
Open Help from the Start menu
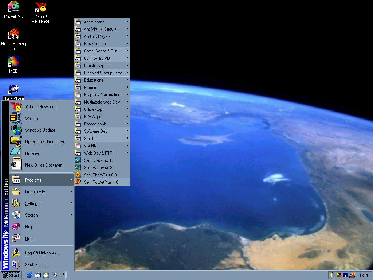coord(42,227)
